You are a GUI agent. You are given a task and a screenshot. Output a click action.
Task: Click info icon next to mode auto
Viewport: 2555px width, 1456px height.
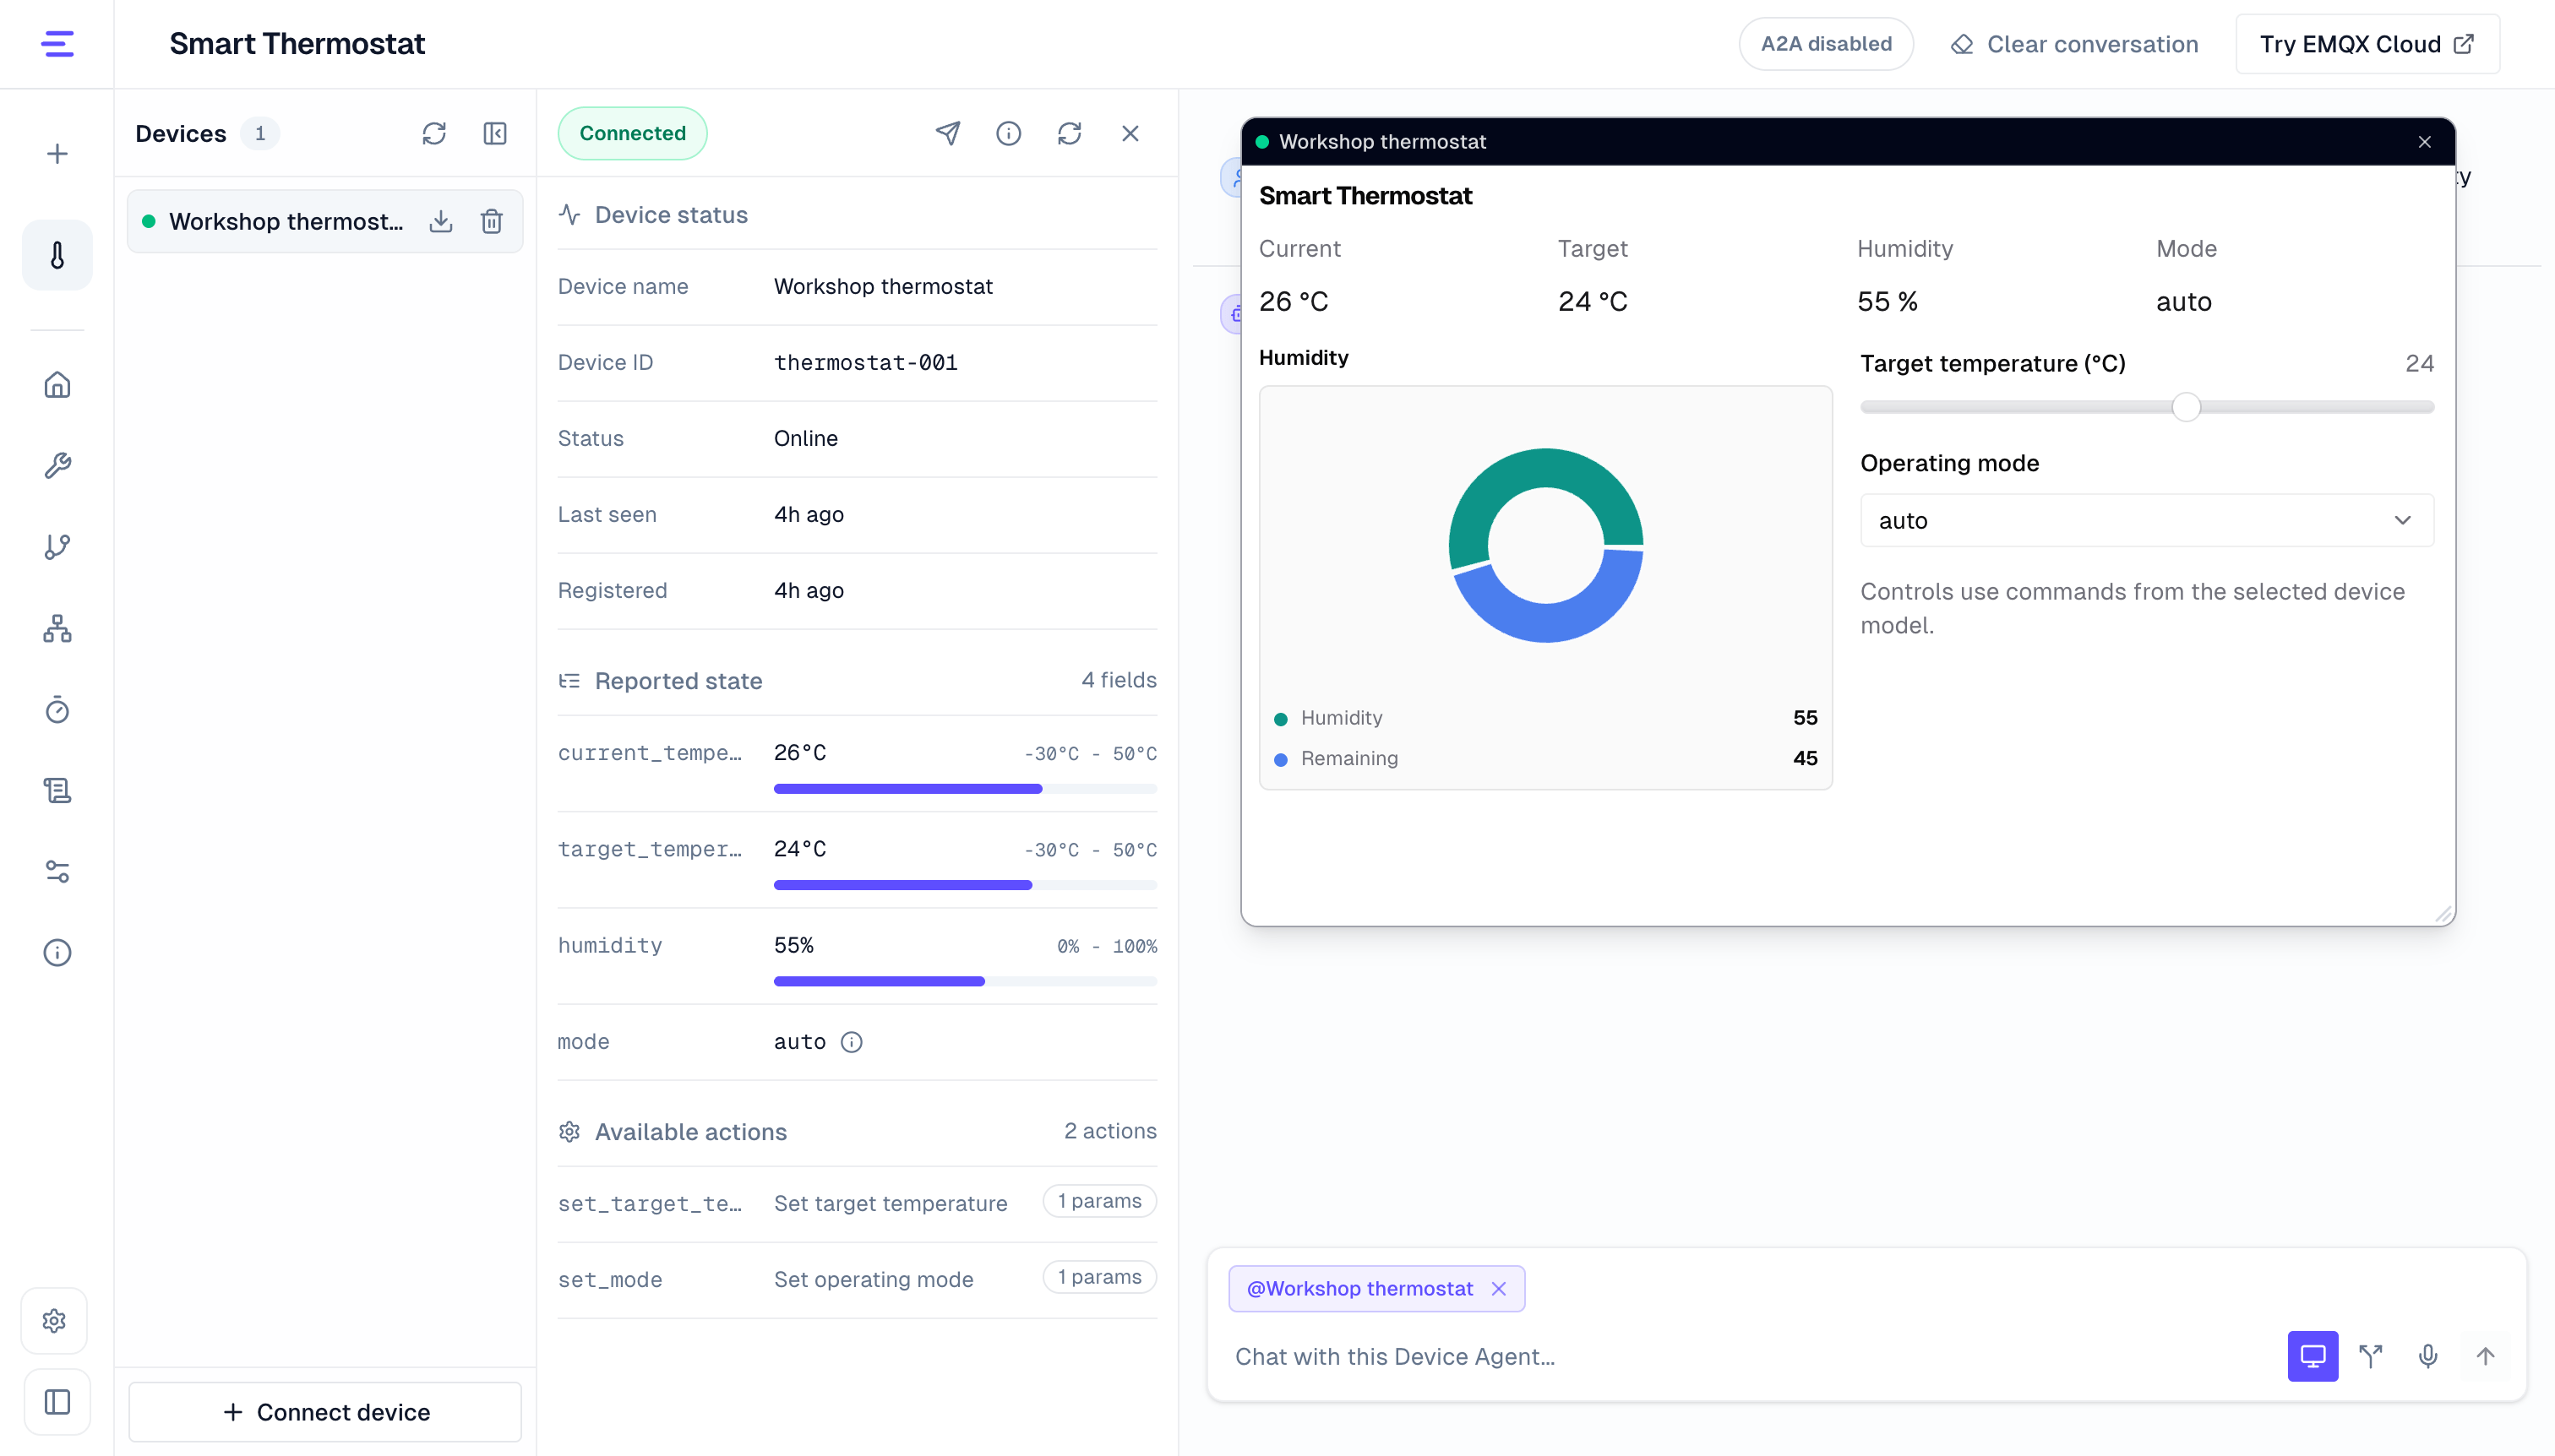click(x=852, y=1042)
